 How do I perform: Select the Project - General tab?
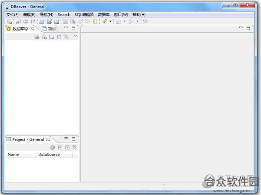coord(28,139)
